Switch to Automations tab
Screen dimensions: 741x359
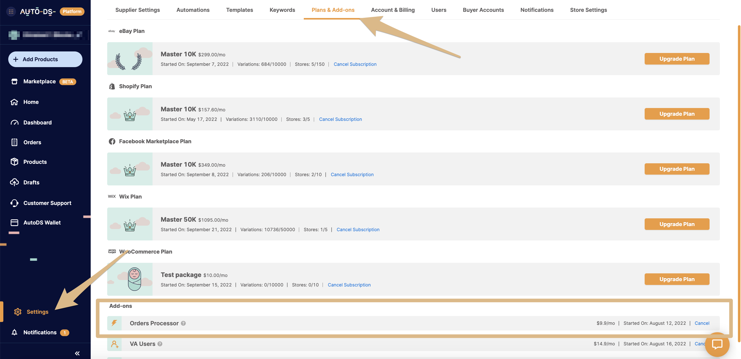(x=193, y=10)
